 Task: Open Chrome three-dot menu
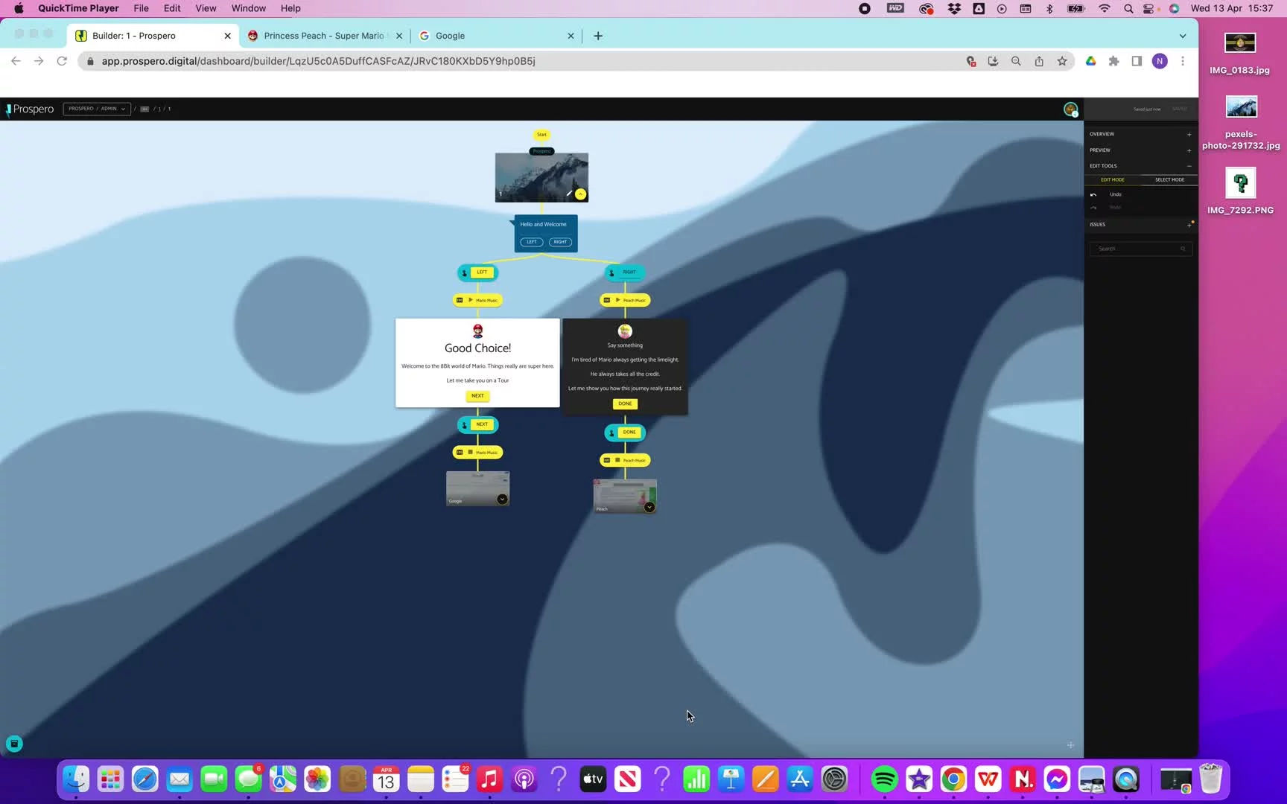[1183, 61]
